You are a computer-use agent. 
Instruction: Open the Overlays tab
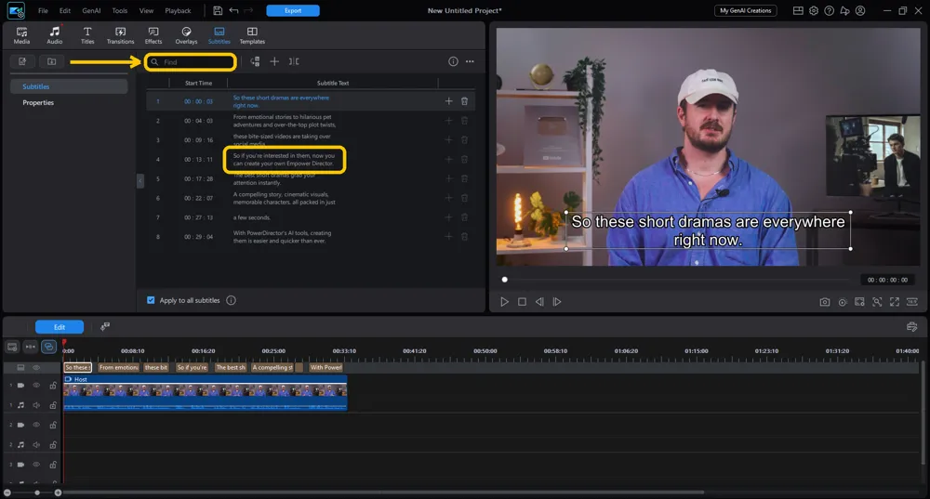tap(186, 35)
